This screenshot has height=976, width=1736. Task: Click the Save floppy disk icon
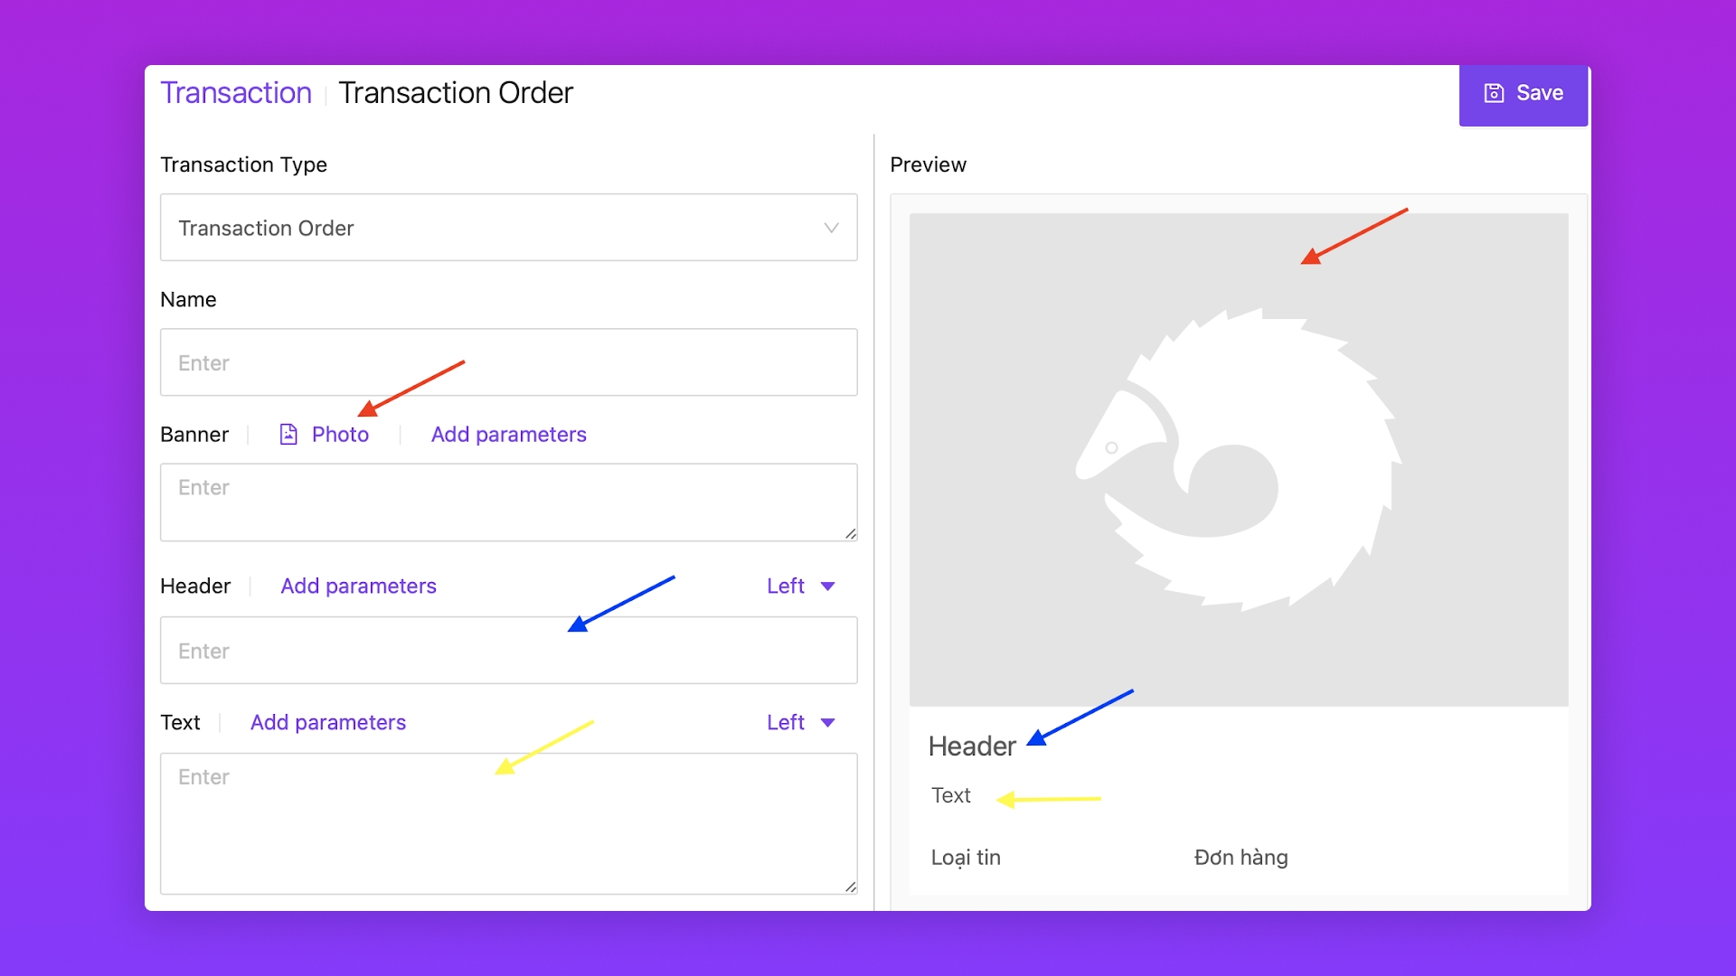1494,93
